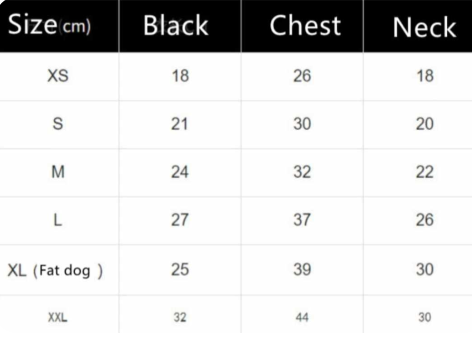Image resolution: width=472 pixels, height=348 pixels.
Task: Click the M size row label
Action: 58,172
